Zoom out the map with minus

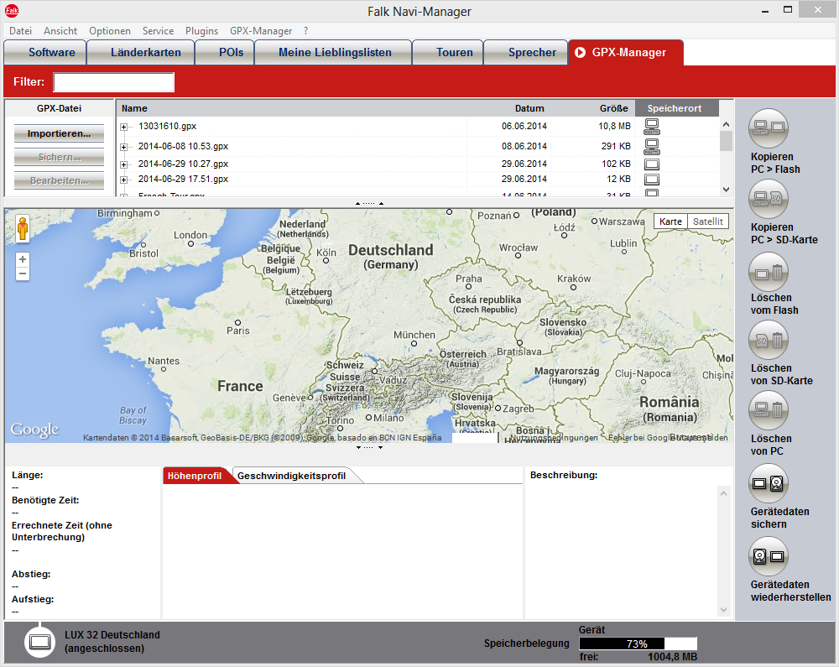(23, 274)
